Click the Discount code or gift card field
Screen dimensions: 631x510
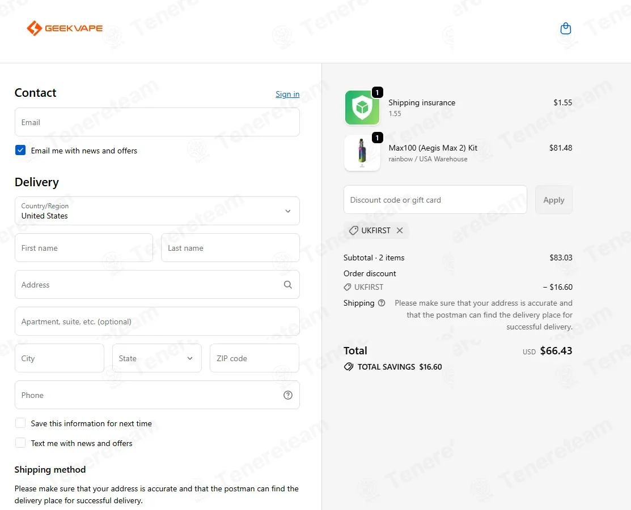pos(435,200)
